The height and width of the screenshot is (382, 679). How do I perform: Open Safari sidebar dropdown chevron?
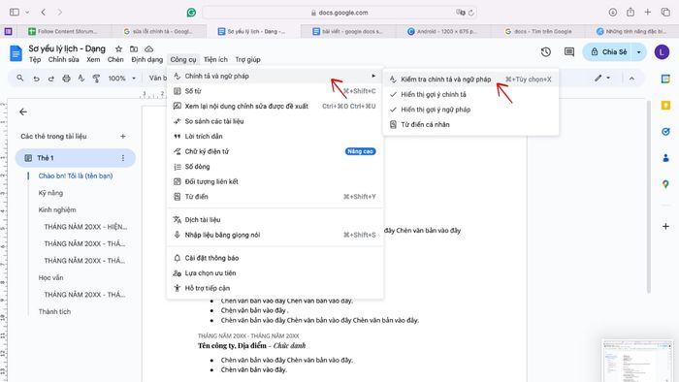pyautogui.click(x=27, y=12)
